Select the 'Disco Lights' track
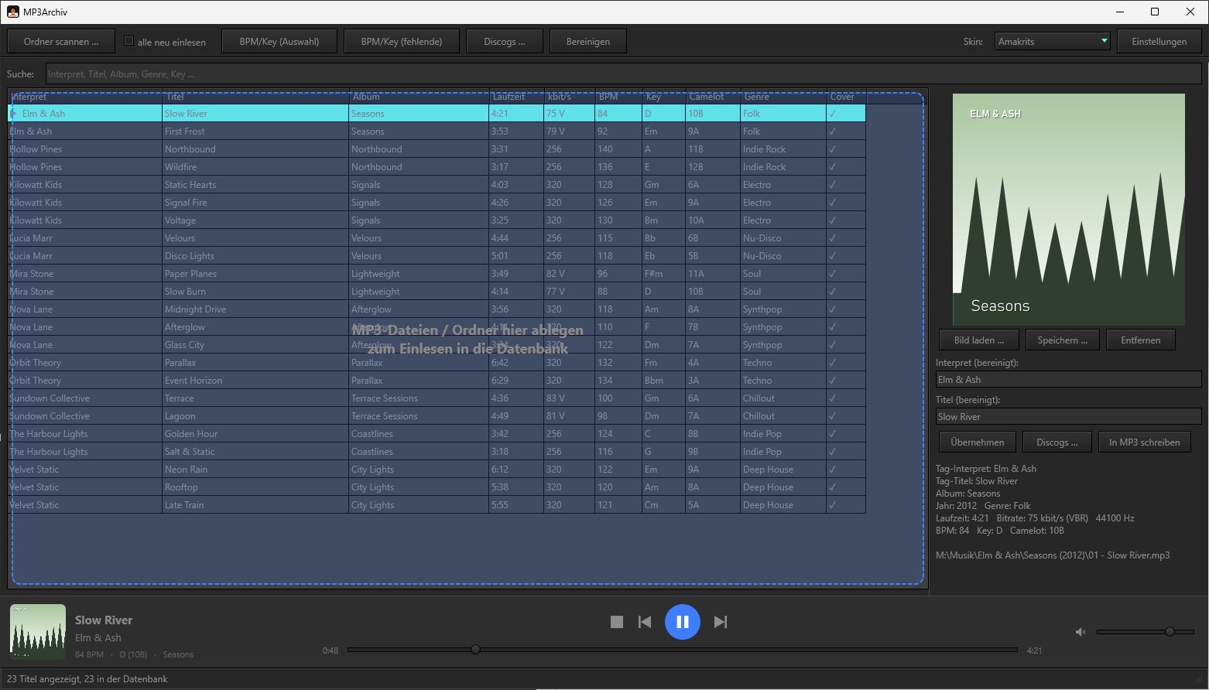Screen dimensions: 1209x690 tap(437, 256)
